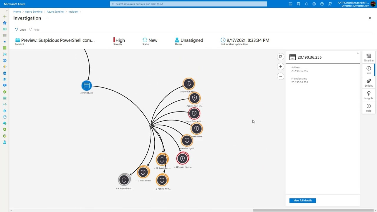Open the Info tab
The image size is (377, 212).
coord(369,70)
